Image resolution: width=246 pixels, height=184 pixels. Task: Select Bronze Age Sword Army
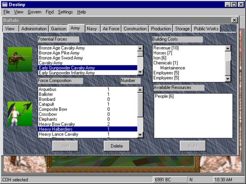click(x=88, y=58)
